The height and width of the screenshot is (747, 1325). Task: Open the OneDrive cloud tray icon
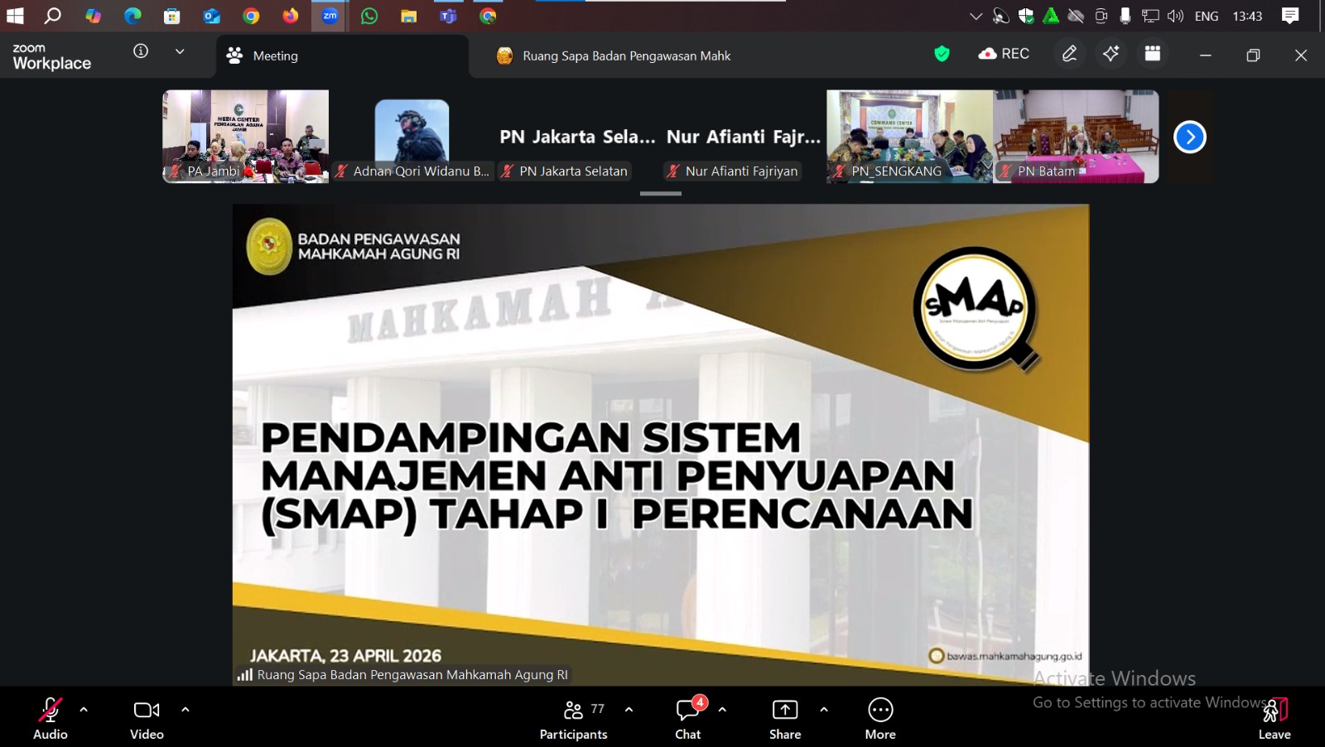pos(1076,16)
